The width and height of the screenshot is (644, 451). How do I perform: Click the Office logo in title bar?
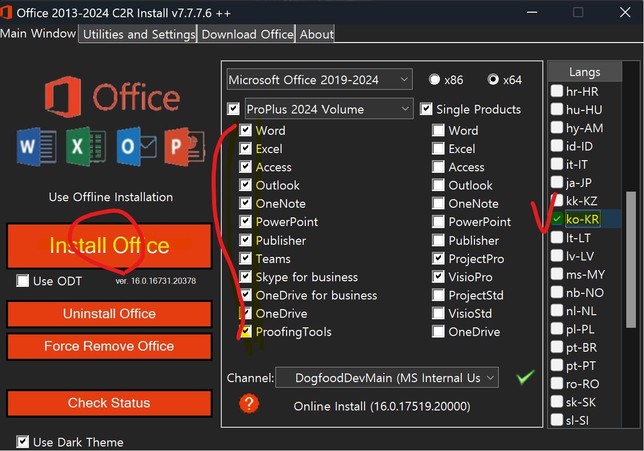pos(7,12)
